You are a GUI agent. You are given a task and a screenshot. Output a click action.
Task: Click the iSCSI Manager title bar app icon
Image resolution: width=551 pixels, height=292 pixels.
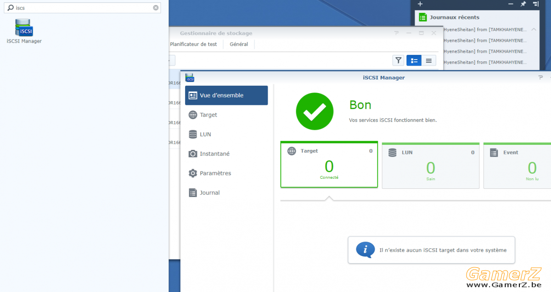190,77
